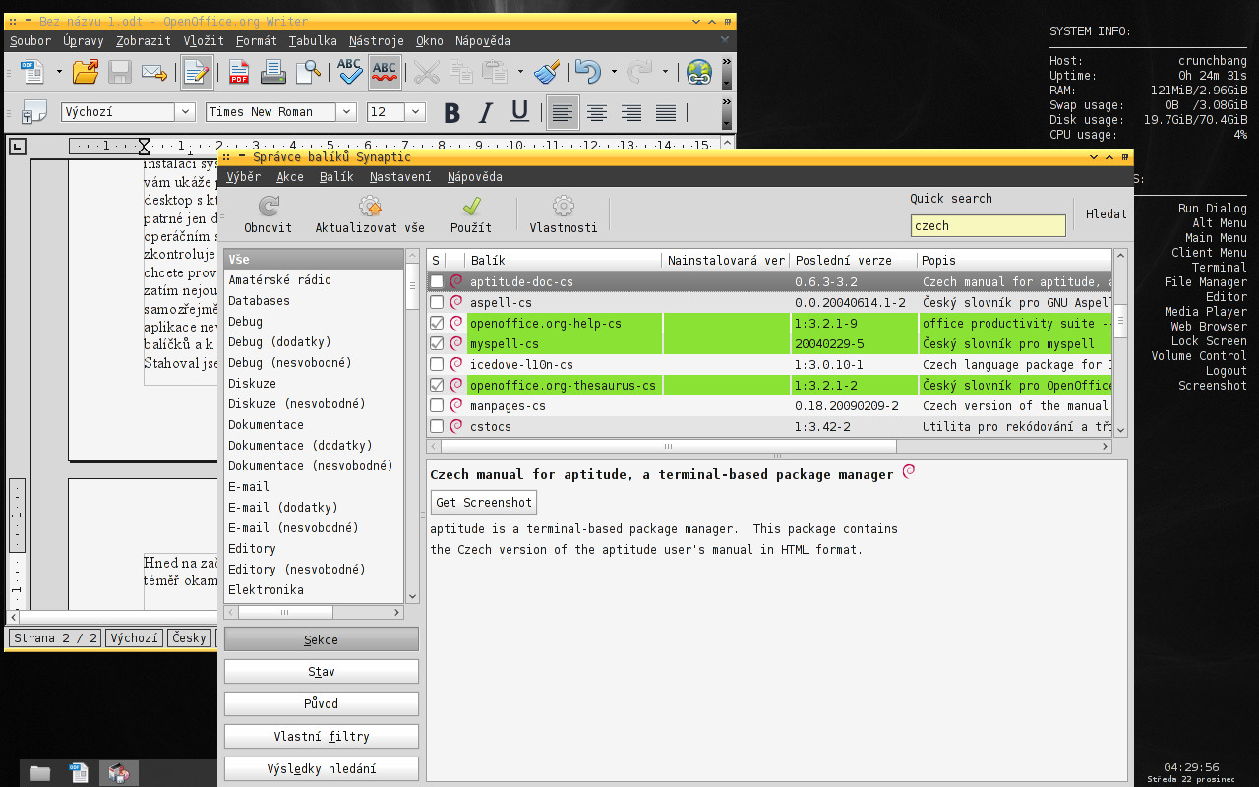This screenshot has width=1259, height=787.
Task: Open New document dropdown arrow
Action: coord(59,71)
